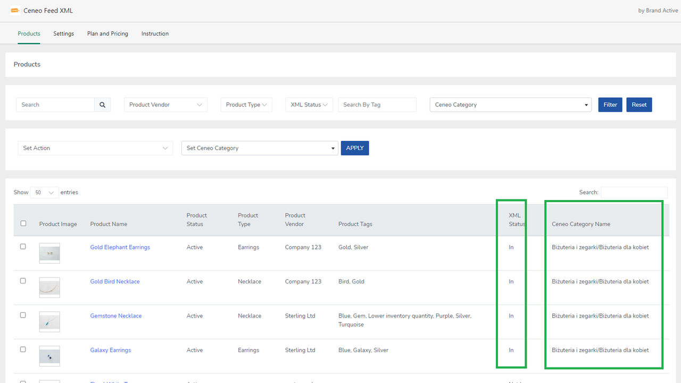Open the Product Type dropdown

(246, 105)
